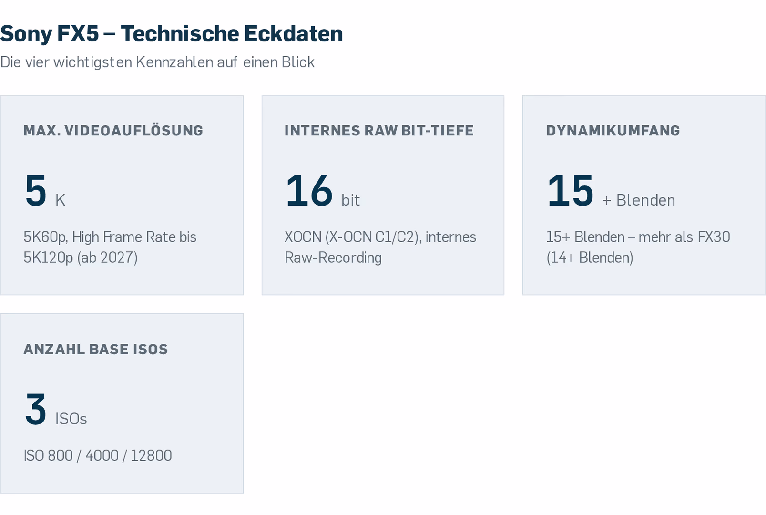
Task: Click the ISO 800 / 4000 / 12800 text
Action: [98, 455]
